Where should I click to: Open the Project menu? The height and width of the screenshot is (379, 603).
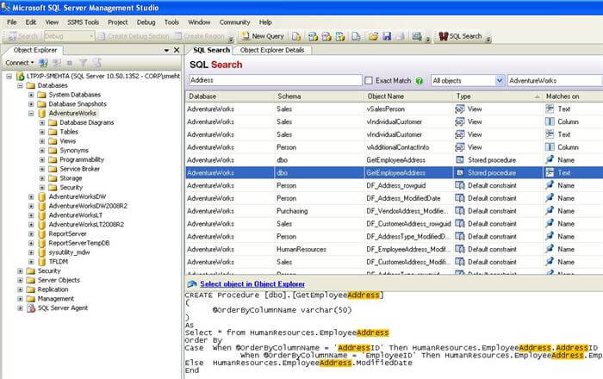[118, 22]
